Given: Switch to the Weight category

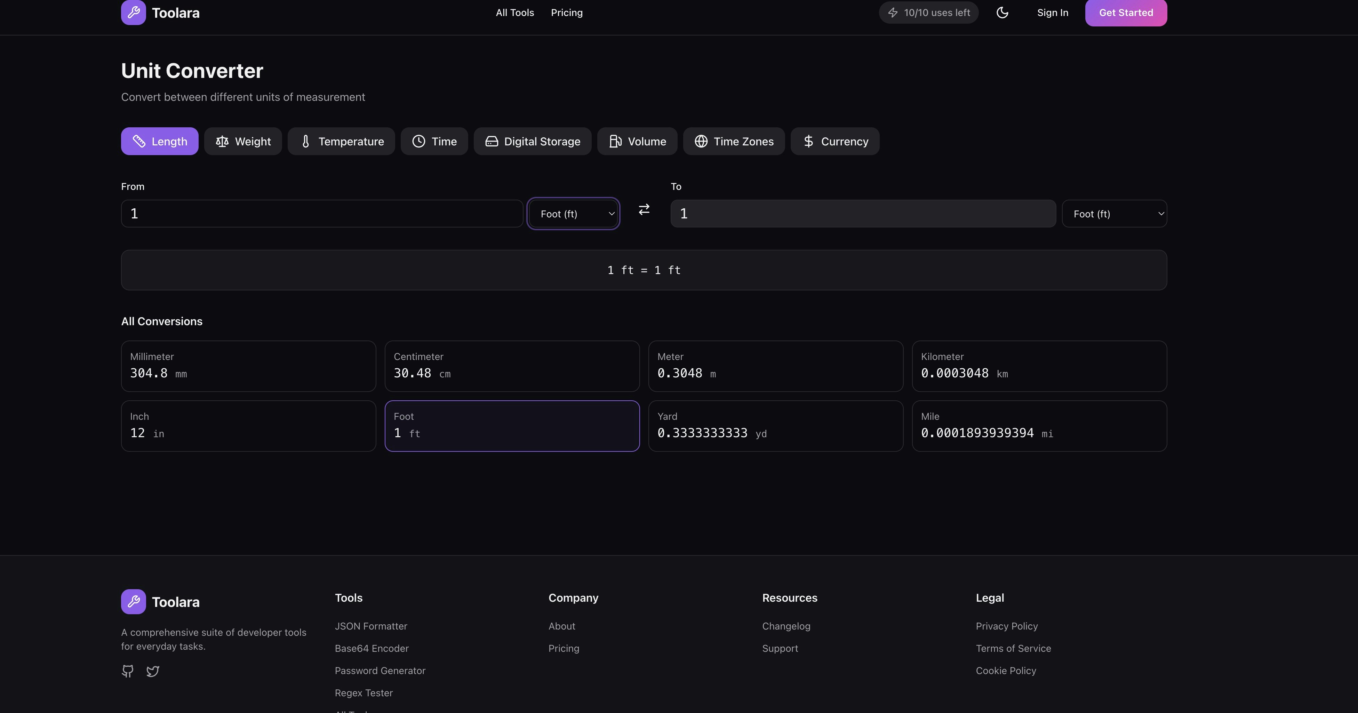Looking at the screenshot, I should [243, 141].
